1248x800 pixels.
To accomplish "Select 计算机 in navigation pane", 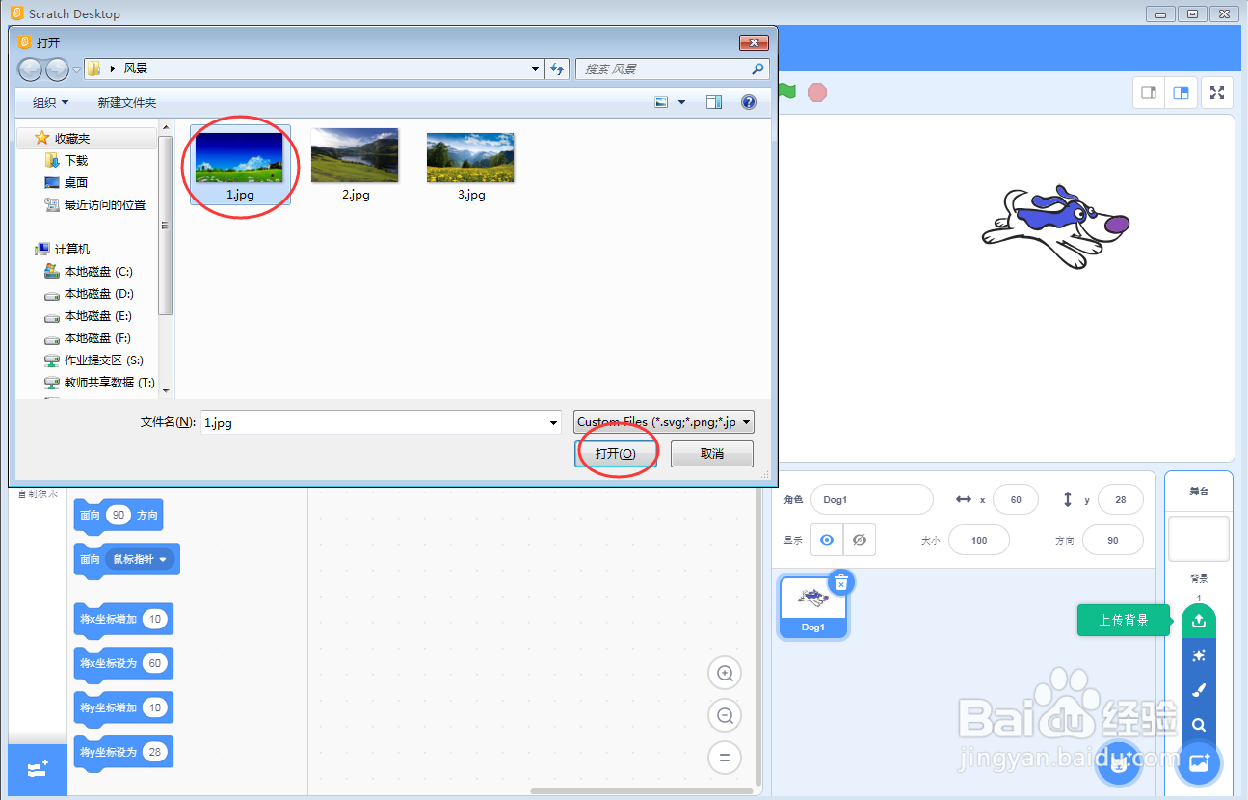I will point(71,250).
